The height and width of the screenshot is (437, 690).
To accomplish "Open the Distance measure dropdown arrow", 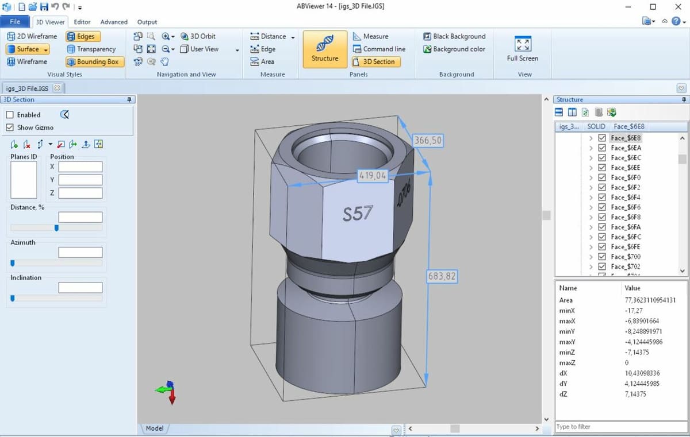I will point(293,37).
